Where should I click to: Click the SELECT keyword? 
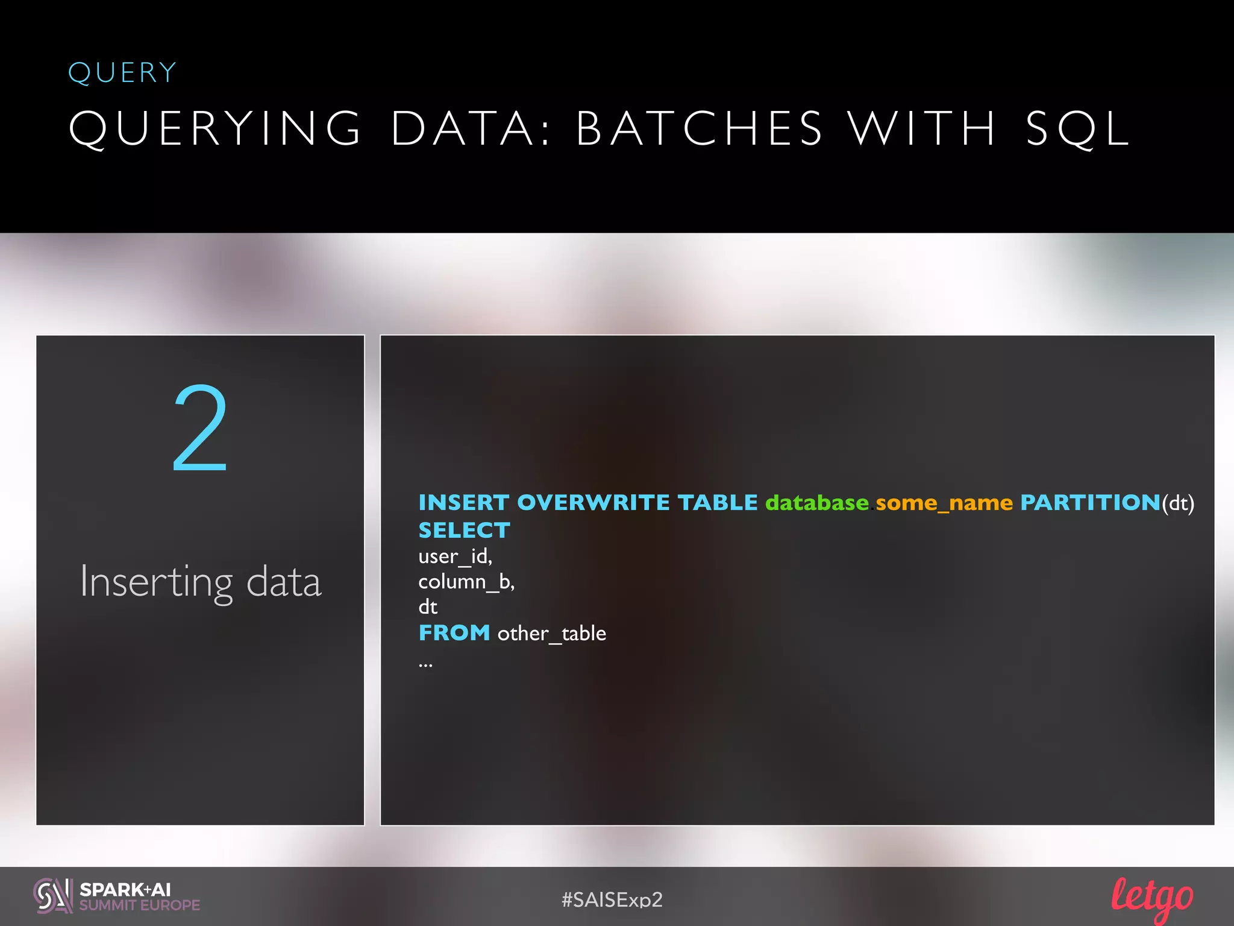point(464,530)
